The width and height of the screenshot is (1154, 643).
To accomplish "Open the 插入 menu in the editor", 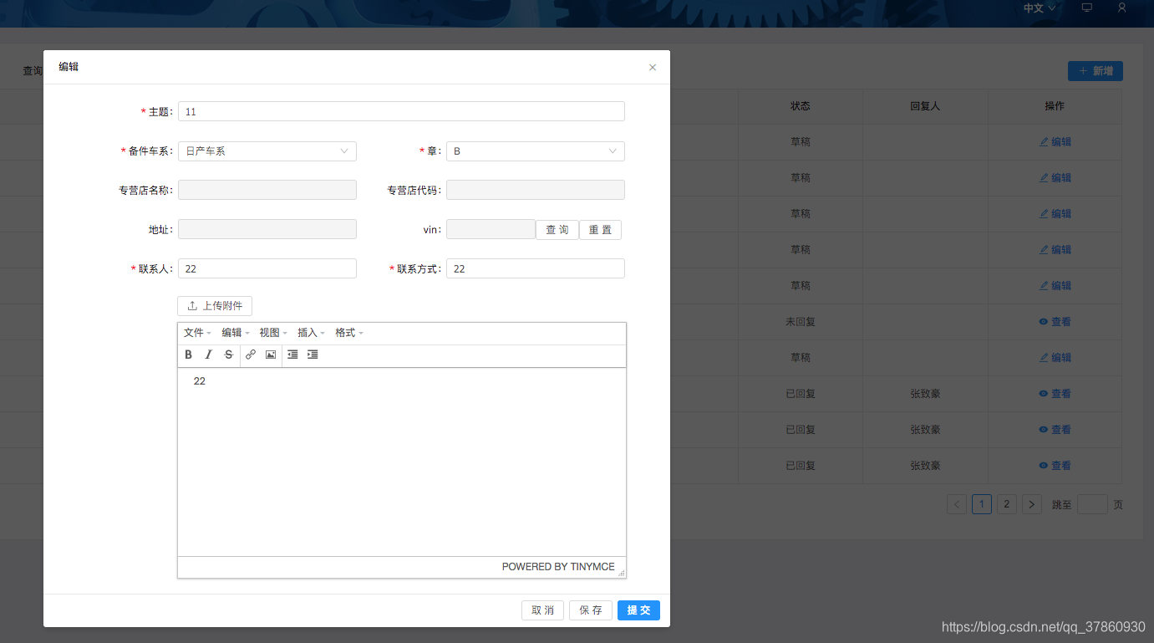I will point(312,333).
